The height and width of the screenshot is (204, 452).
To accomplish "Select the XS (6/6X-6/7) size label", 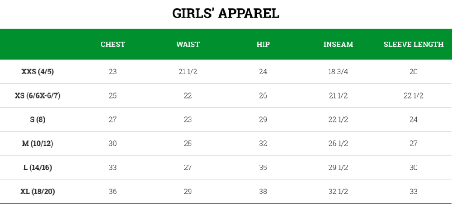I will pyautogui.click(x=38, y=96).
